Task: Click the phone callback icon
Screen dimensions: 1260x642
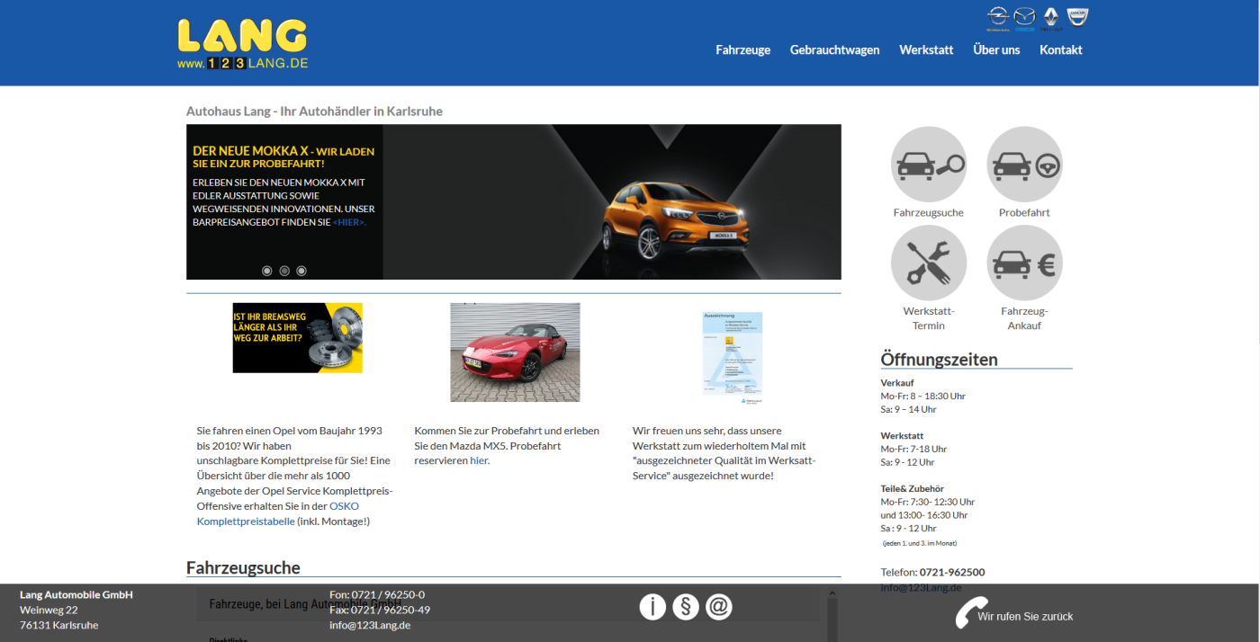Action: pyautogui.click(x=971, y=613)
